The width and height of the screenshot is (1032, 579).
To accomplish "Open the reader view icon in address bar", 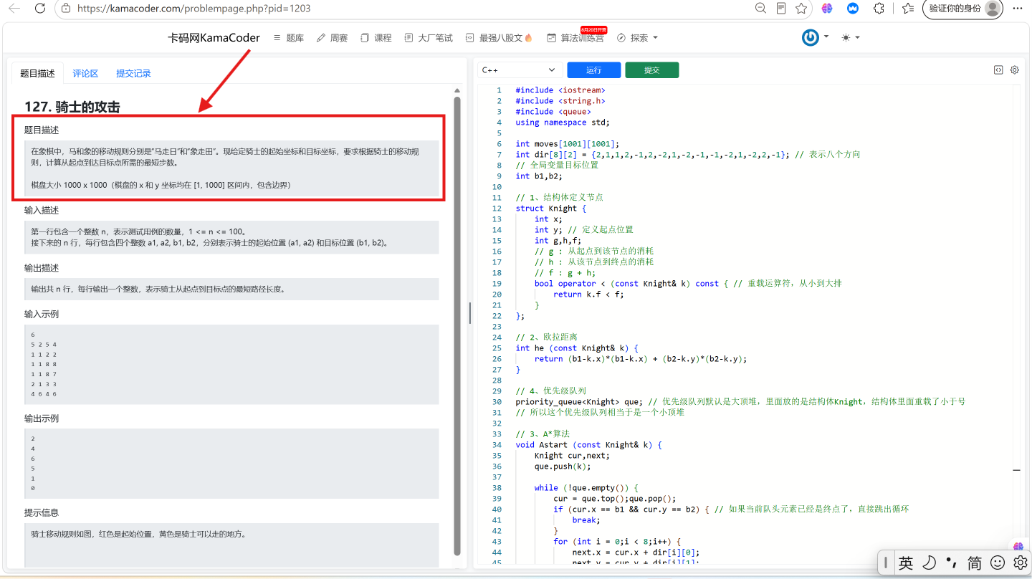I will tap(781, 9).
